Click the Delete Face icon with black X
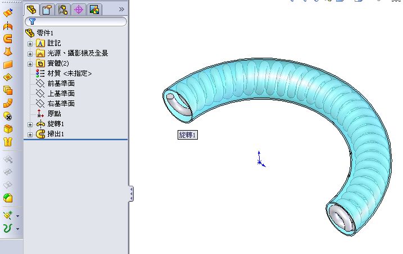Viewport: 403px width, 254px height. pyautogui.click(x=8, y=116)
